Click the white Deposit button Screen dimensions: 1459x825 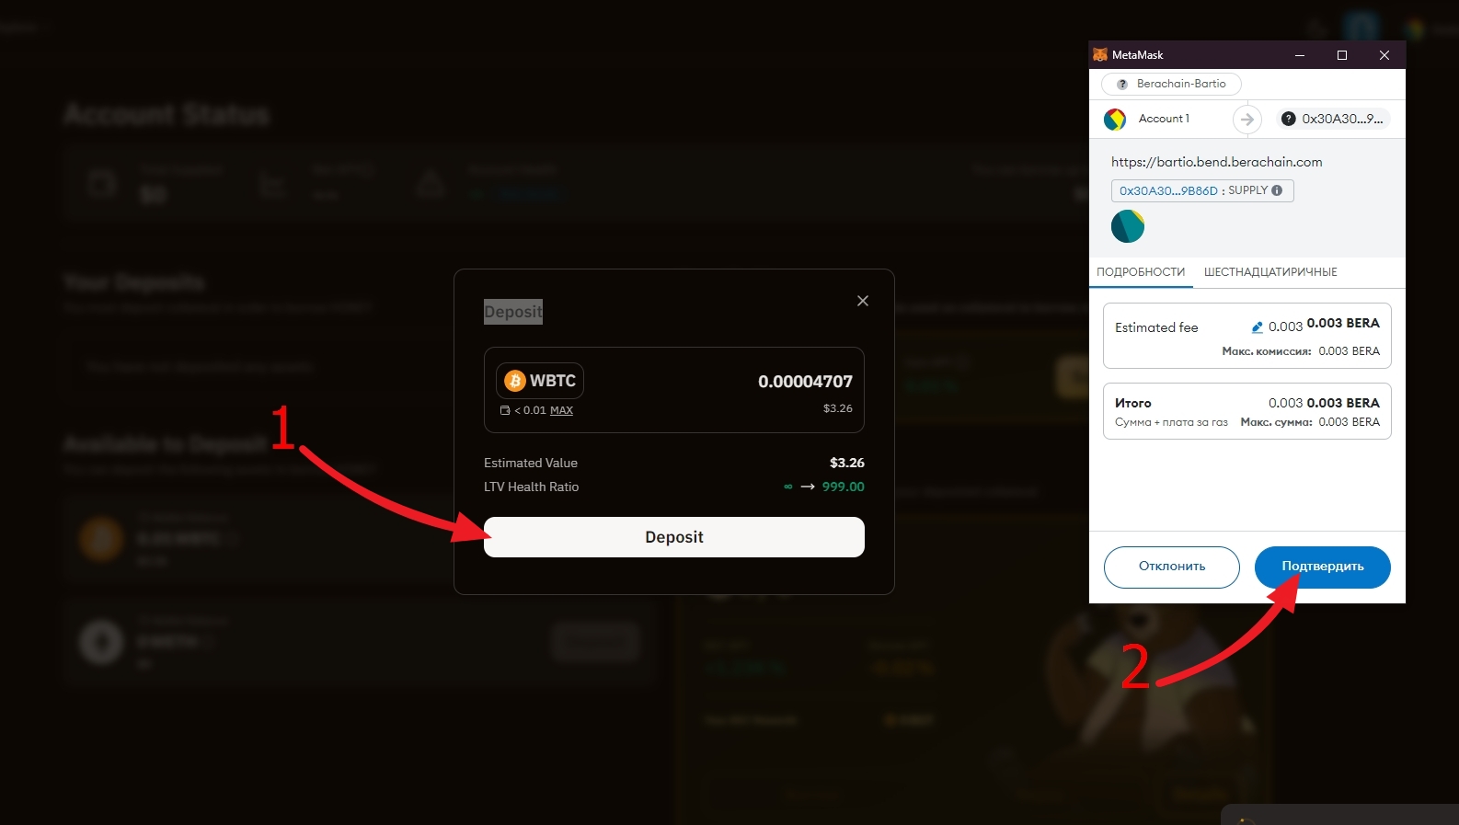[674, 537]
